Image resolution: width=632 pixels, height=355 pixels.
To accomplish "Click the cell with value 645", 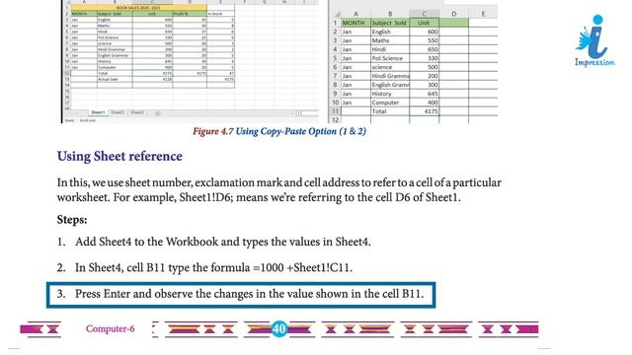I will coord(424,94).
